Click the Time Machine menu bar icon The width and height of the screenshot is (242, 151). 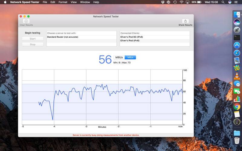pyautogui.click(x=175, y=2)
